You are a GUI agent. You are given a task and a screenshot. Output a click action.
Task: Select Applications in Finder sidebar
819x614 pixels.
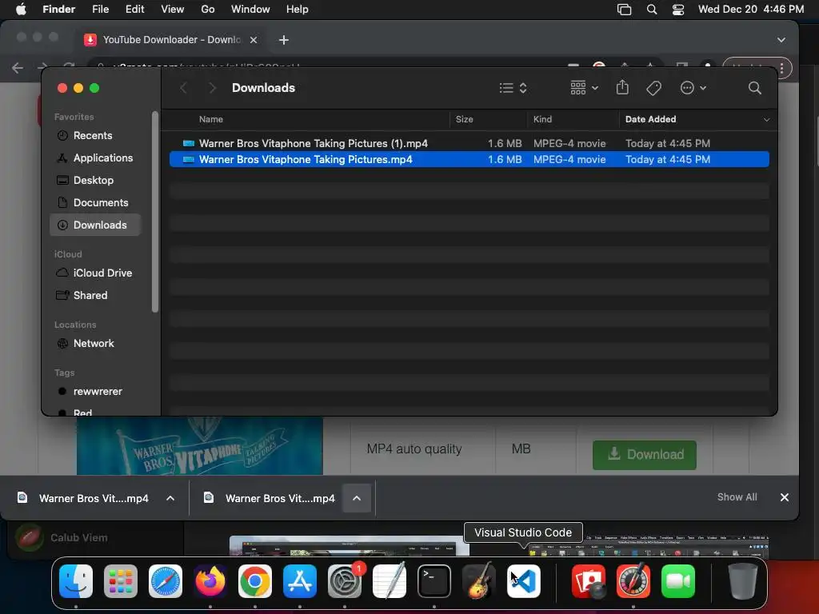click(x=95, y=158)
